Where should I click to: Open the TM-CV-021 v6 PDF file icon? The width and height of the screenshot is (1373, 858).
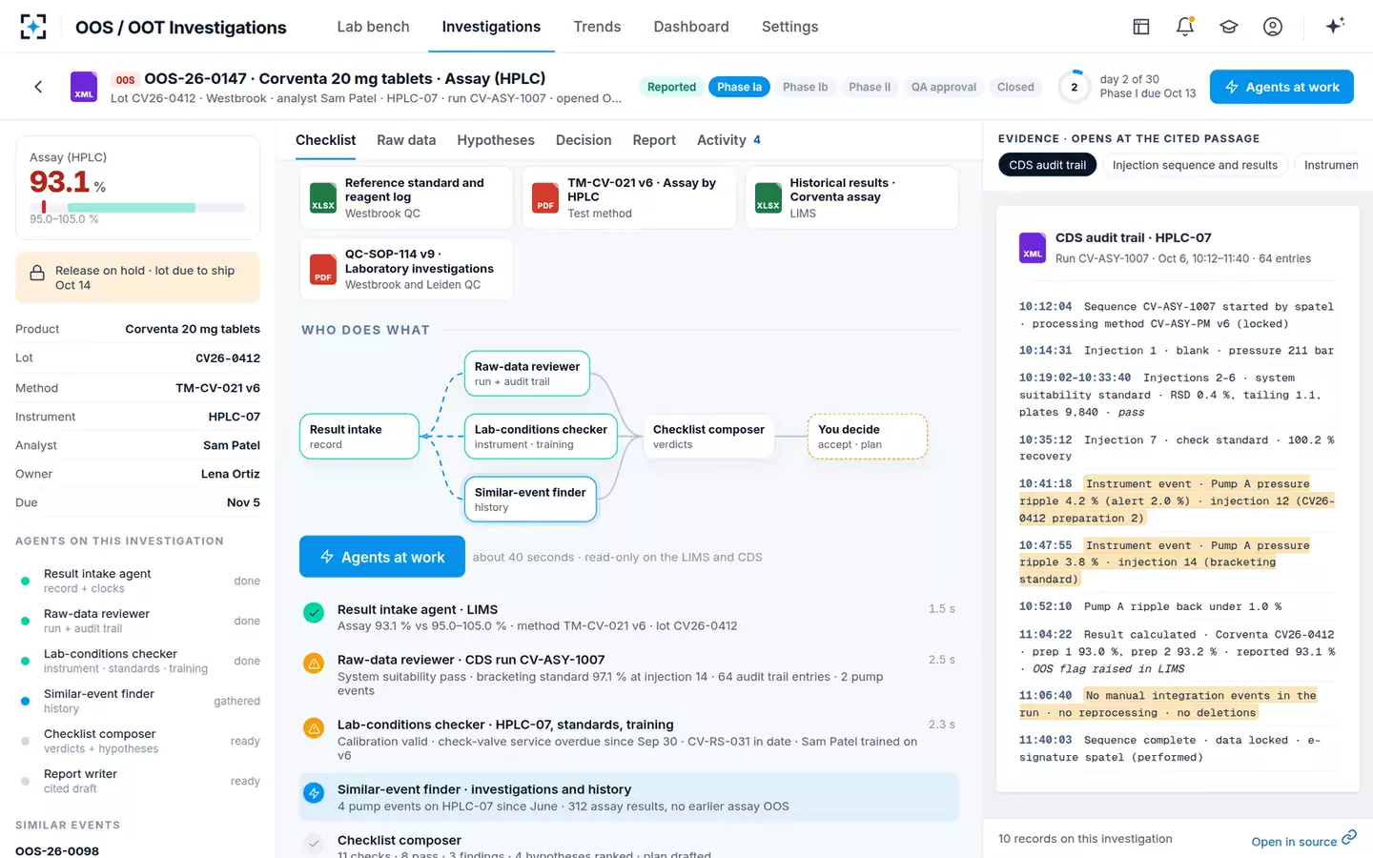(x=545, y=197)
